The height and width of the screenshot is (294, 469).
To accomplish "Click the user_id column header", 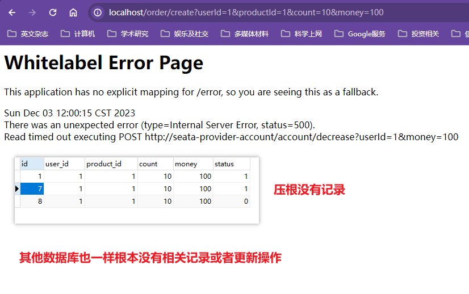I will (x=64, y=164).
